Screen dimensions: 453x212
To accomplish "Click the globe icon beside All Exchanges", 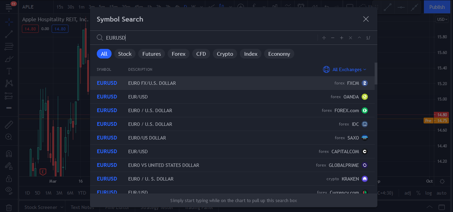I will pos(326,69).
